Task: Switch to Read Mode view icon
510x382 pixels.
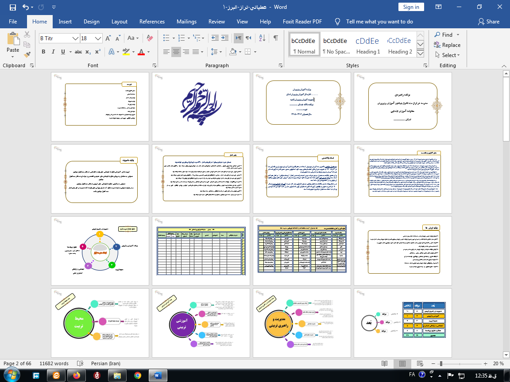Action: pos(384,363)
